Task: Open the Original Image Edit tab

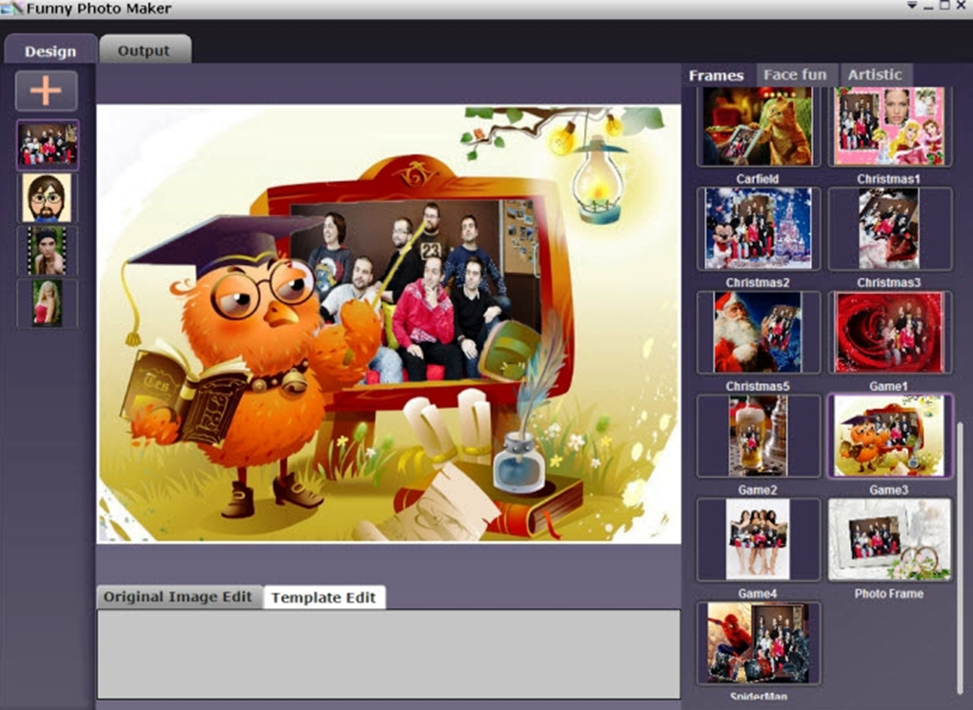Action: (x=178, y=597)
